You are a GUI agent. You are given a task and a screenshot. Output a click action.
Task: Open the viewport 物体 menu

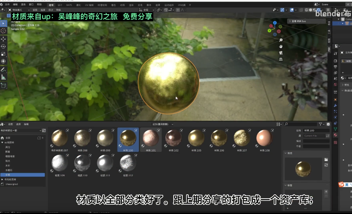(58, 10)
